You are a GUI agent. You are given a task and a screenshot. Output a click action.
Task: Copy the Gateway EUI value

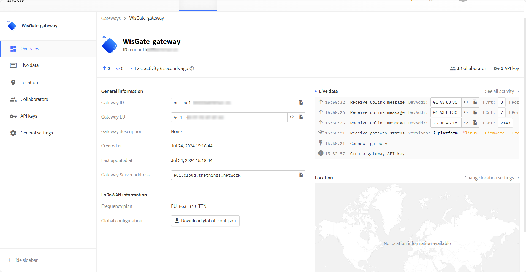click(x=301, y=117)
